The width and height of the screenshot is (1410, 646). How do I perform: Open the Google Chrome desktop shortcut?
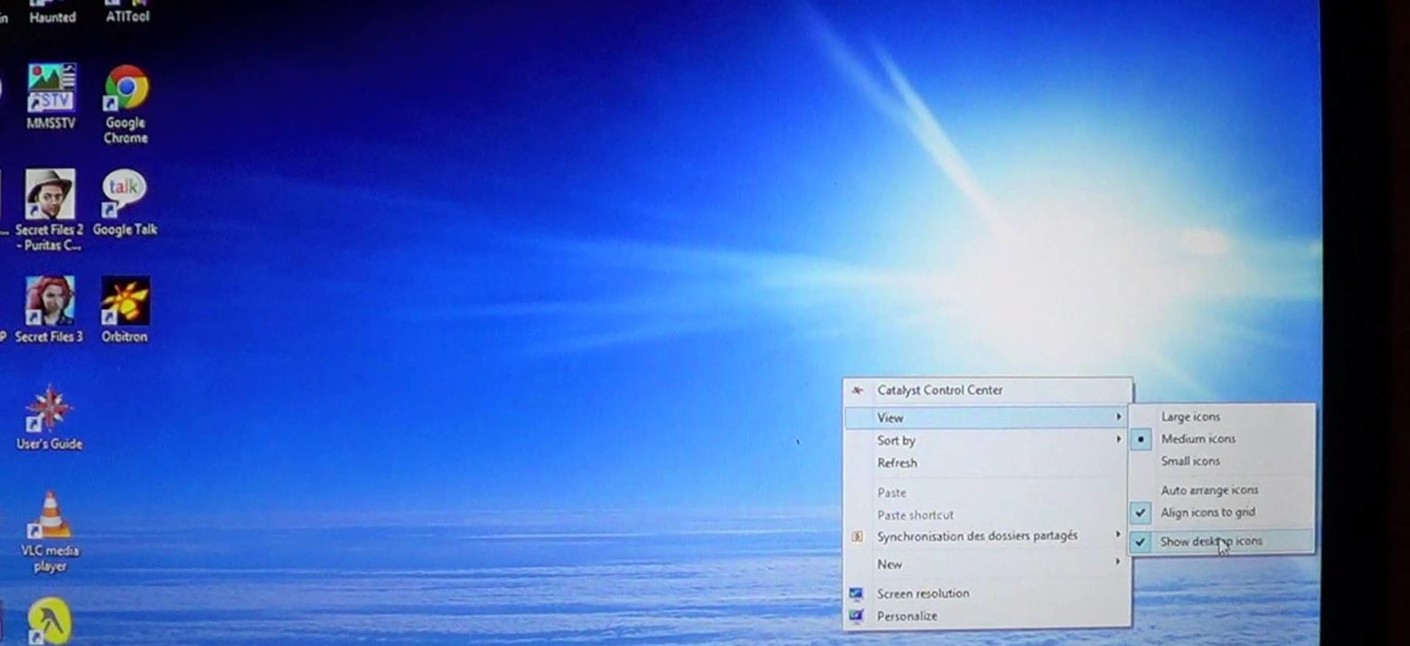pos(127,89)
